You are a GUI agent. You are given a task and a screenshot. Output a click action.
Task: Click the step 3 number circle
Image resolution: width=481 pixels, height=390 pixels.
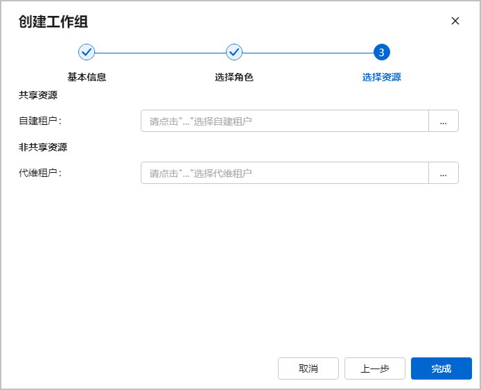click(x=381, y=52)
